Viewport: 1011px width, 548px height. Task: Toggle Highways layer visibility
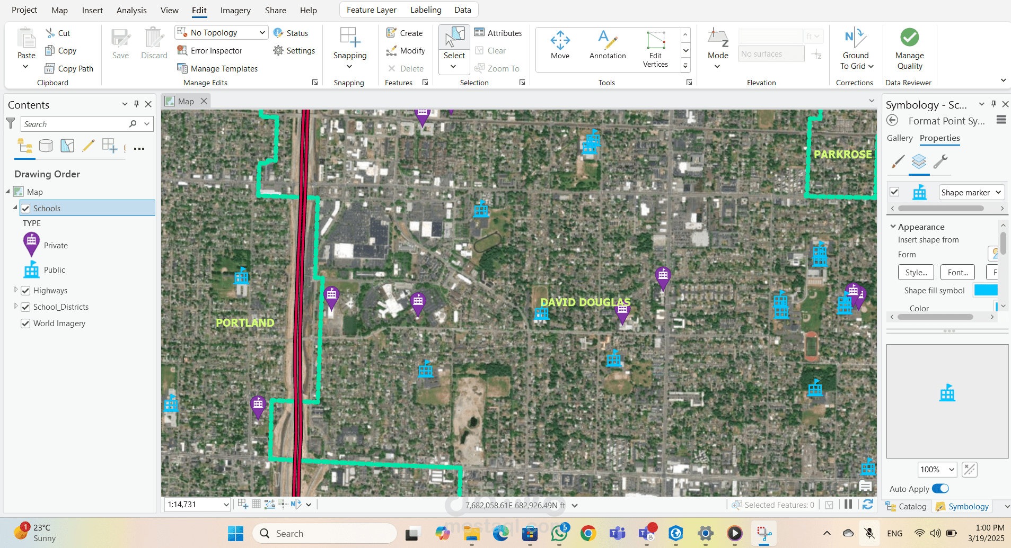tap(25, 291)
